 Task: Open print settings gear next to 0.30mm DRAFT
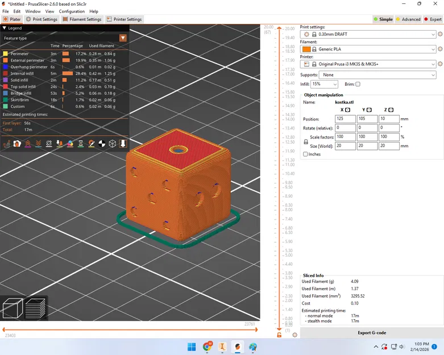pos(440,34)
